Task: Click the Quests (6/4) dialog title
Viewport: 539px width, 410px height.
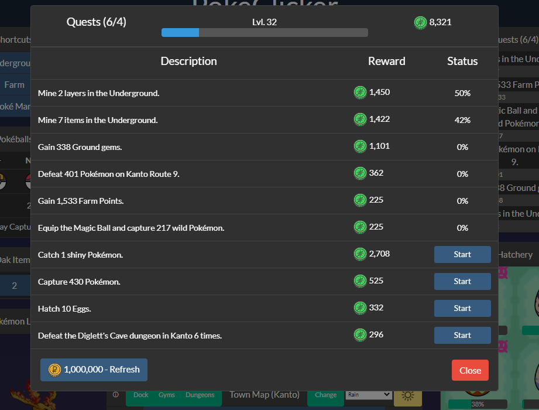Action: pos(96,22)
